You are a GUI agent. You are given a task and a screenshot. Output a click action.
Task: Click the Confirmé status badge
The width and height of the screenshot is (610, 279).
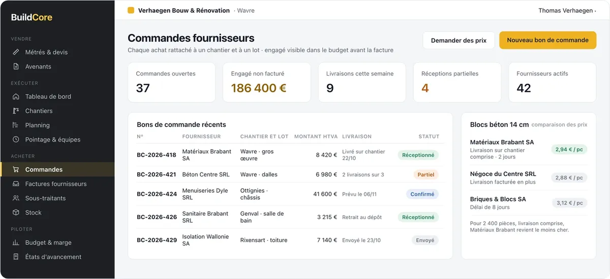coord(422,194)
